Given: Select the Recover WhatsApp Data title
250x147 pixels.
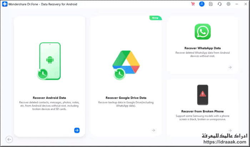Looking at the screenshot, I should pyautogui.click(x=202, y=48).
